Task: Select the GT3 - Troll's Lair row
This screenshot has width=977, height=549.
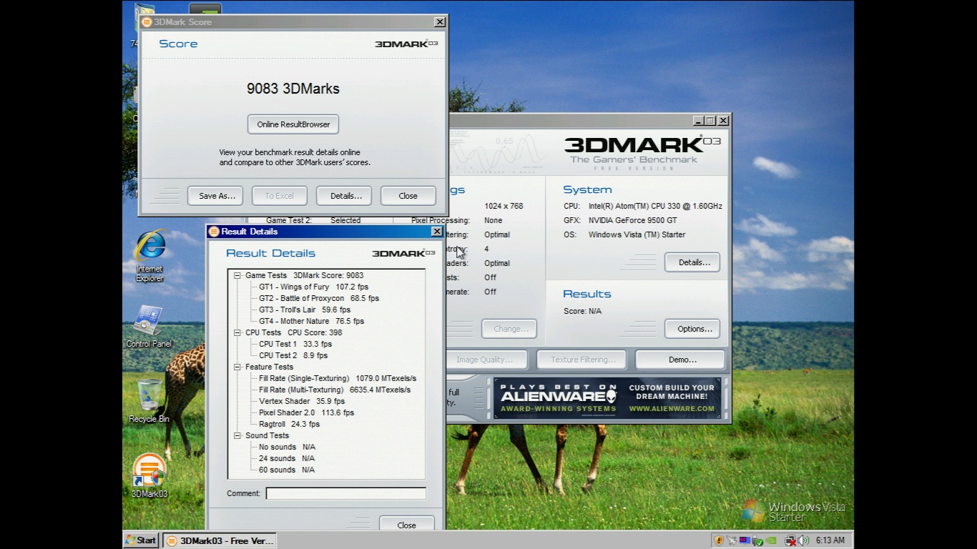Action: (305, 310)
